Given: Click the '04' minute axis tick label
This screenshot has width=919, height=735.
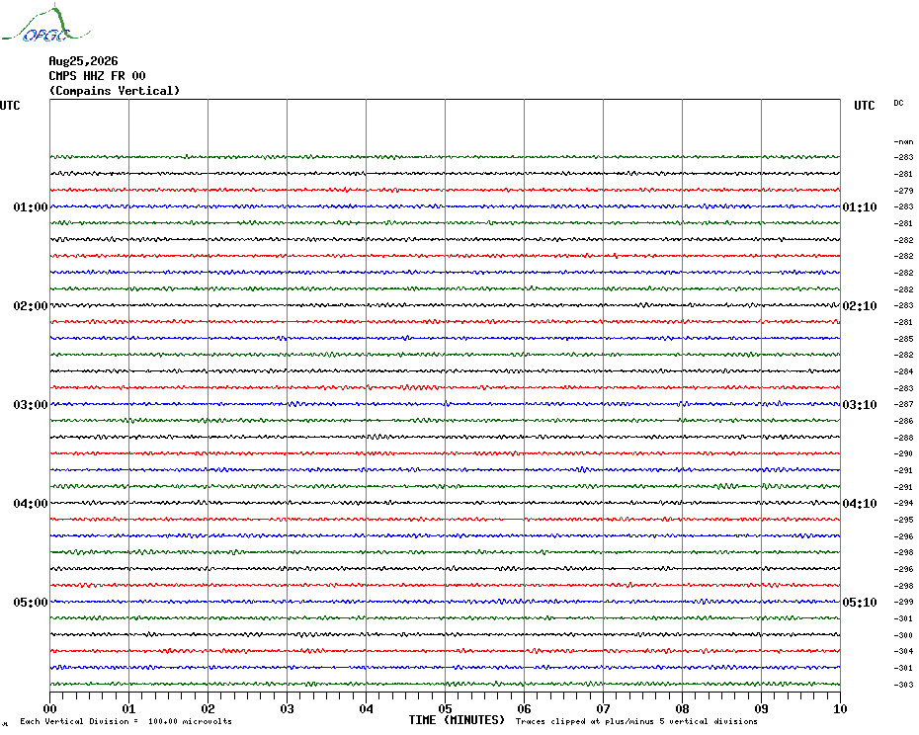Looking at the screenshot, I should (x=367, y=708).
